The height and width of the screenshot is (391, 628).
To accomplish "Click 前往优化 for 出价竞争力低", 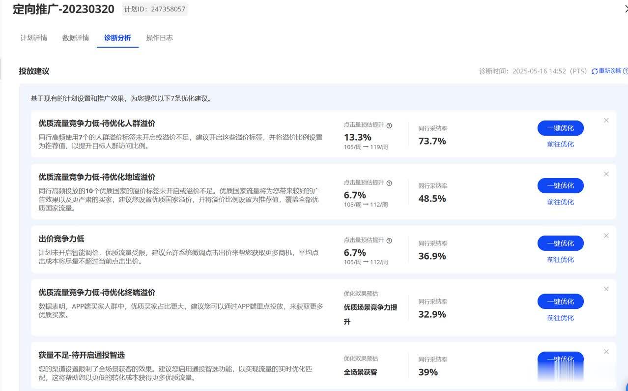I will click(x=560, y=259).
